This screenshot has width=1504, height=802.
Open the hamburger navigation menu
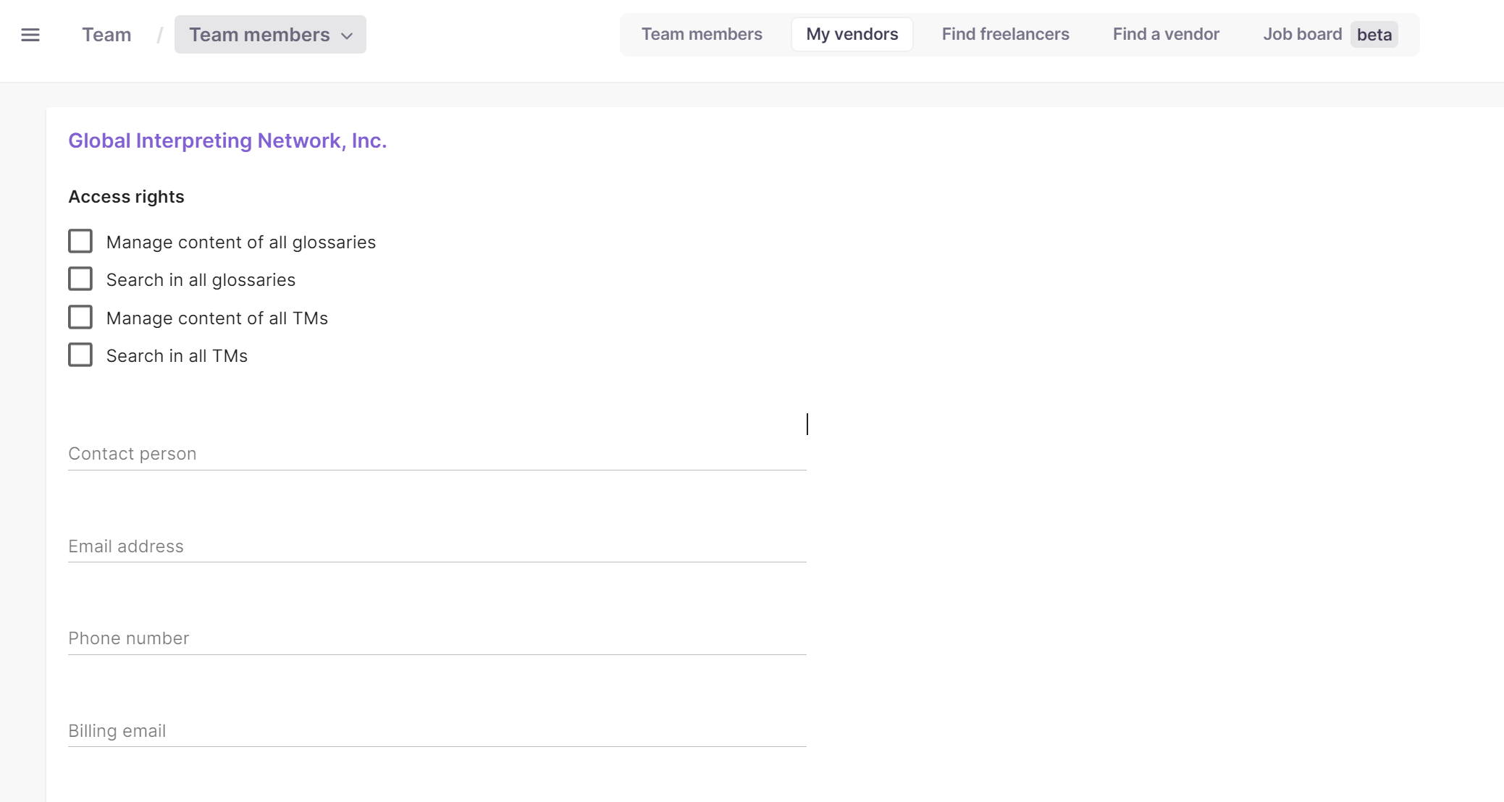click(30, 35)
